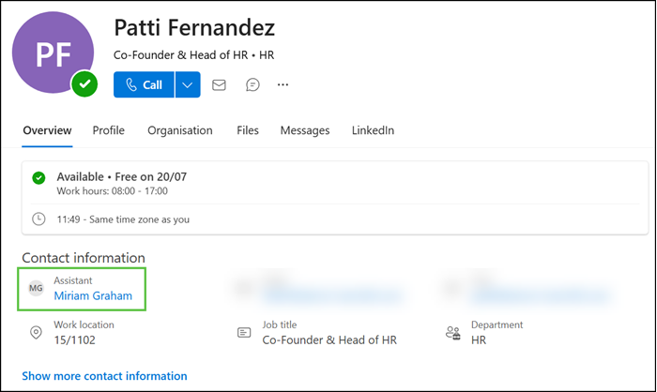
Task: Switch to the Profile tab
Action: [x=109, y=130]
